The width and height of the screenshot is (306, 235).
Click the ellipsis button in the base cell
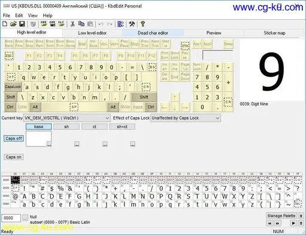[49, 144]
